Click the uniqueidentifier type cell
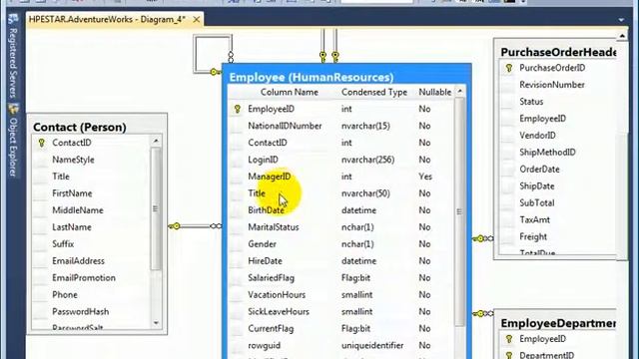Viewport: 639px width, 359px height. 372,346
